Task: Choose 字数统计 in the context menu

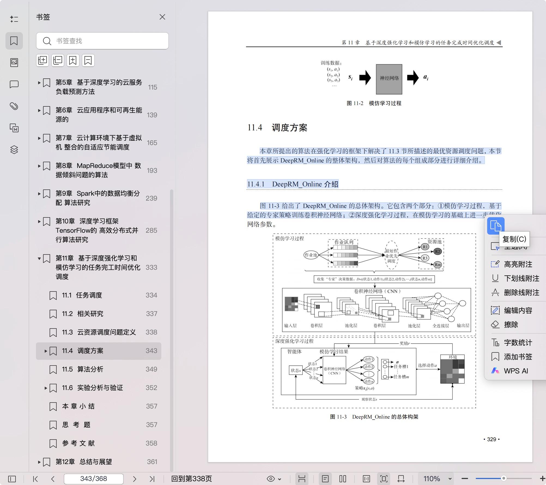Action: [517, 343]
